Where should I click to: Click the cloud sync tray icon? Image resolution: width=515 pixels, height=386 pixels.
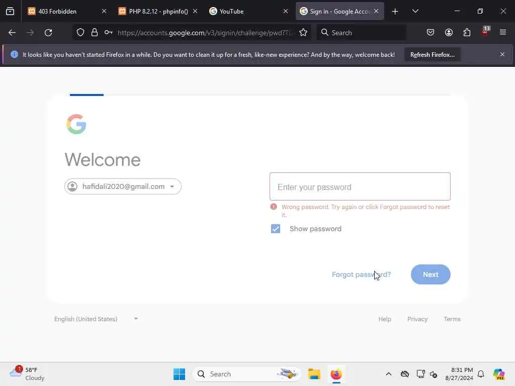click(405, 374)
